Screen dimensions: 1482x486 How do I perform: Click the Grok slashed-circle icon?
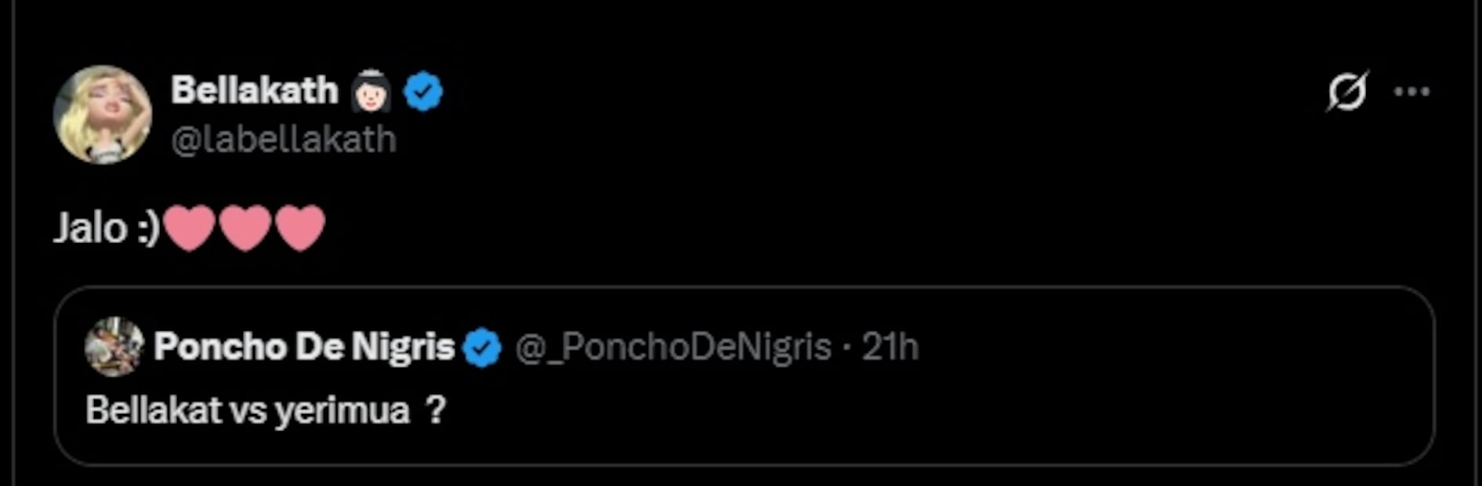[1347, 92]
